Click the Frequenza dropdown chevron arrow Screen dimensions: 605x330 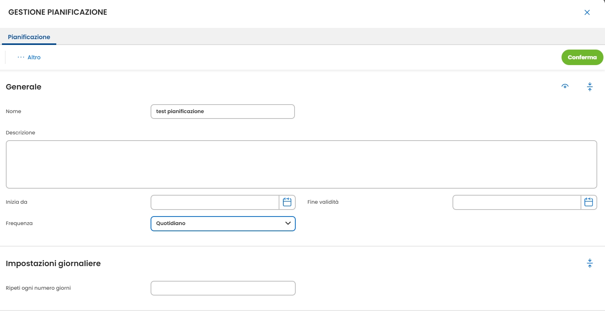point(288,223)
